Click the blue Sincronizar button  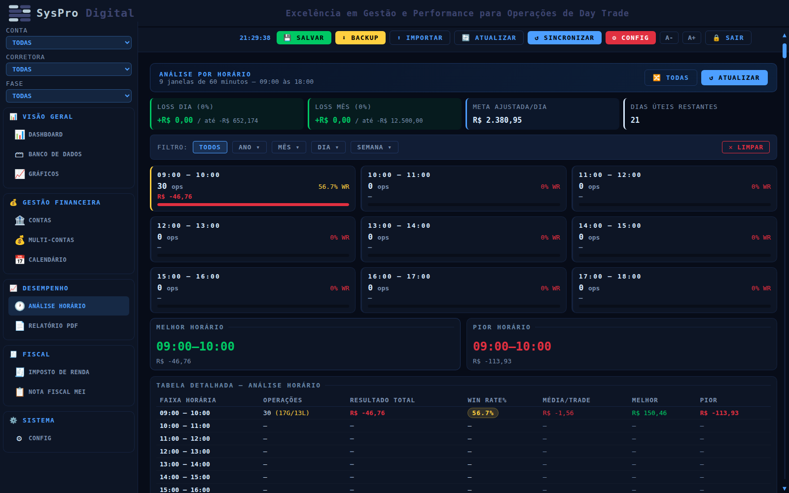pyautogui.click(x=565, y=38)
